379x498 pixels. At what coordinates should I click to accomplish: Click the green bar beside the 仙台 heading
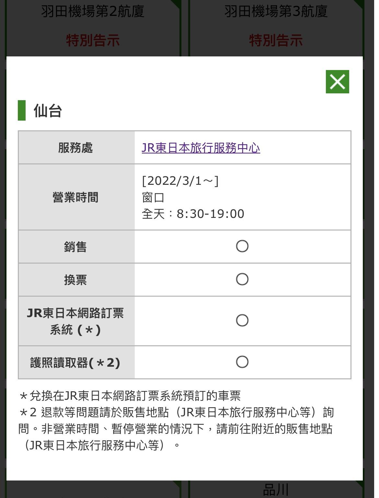(x=22, y=111)
